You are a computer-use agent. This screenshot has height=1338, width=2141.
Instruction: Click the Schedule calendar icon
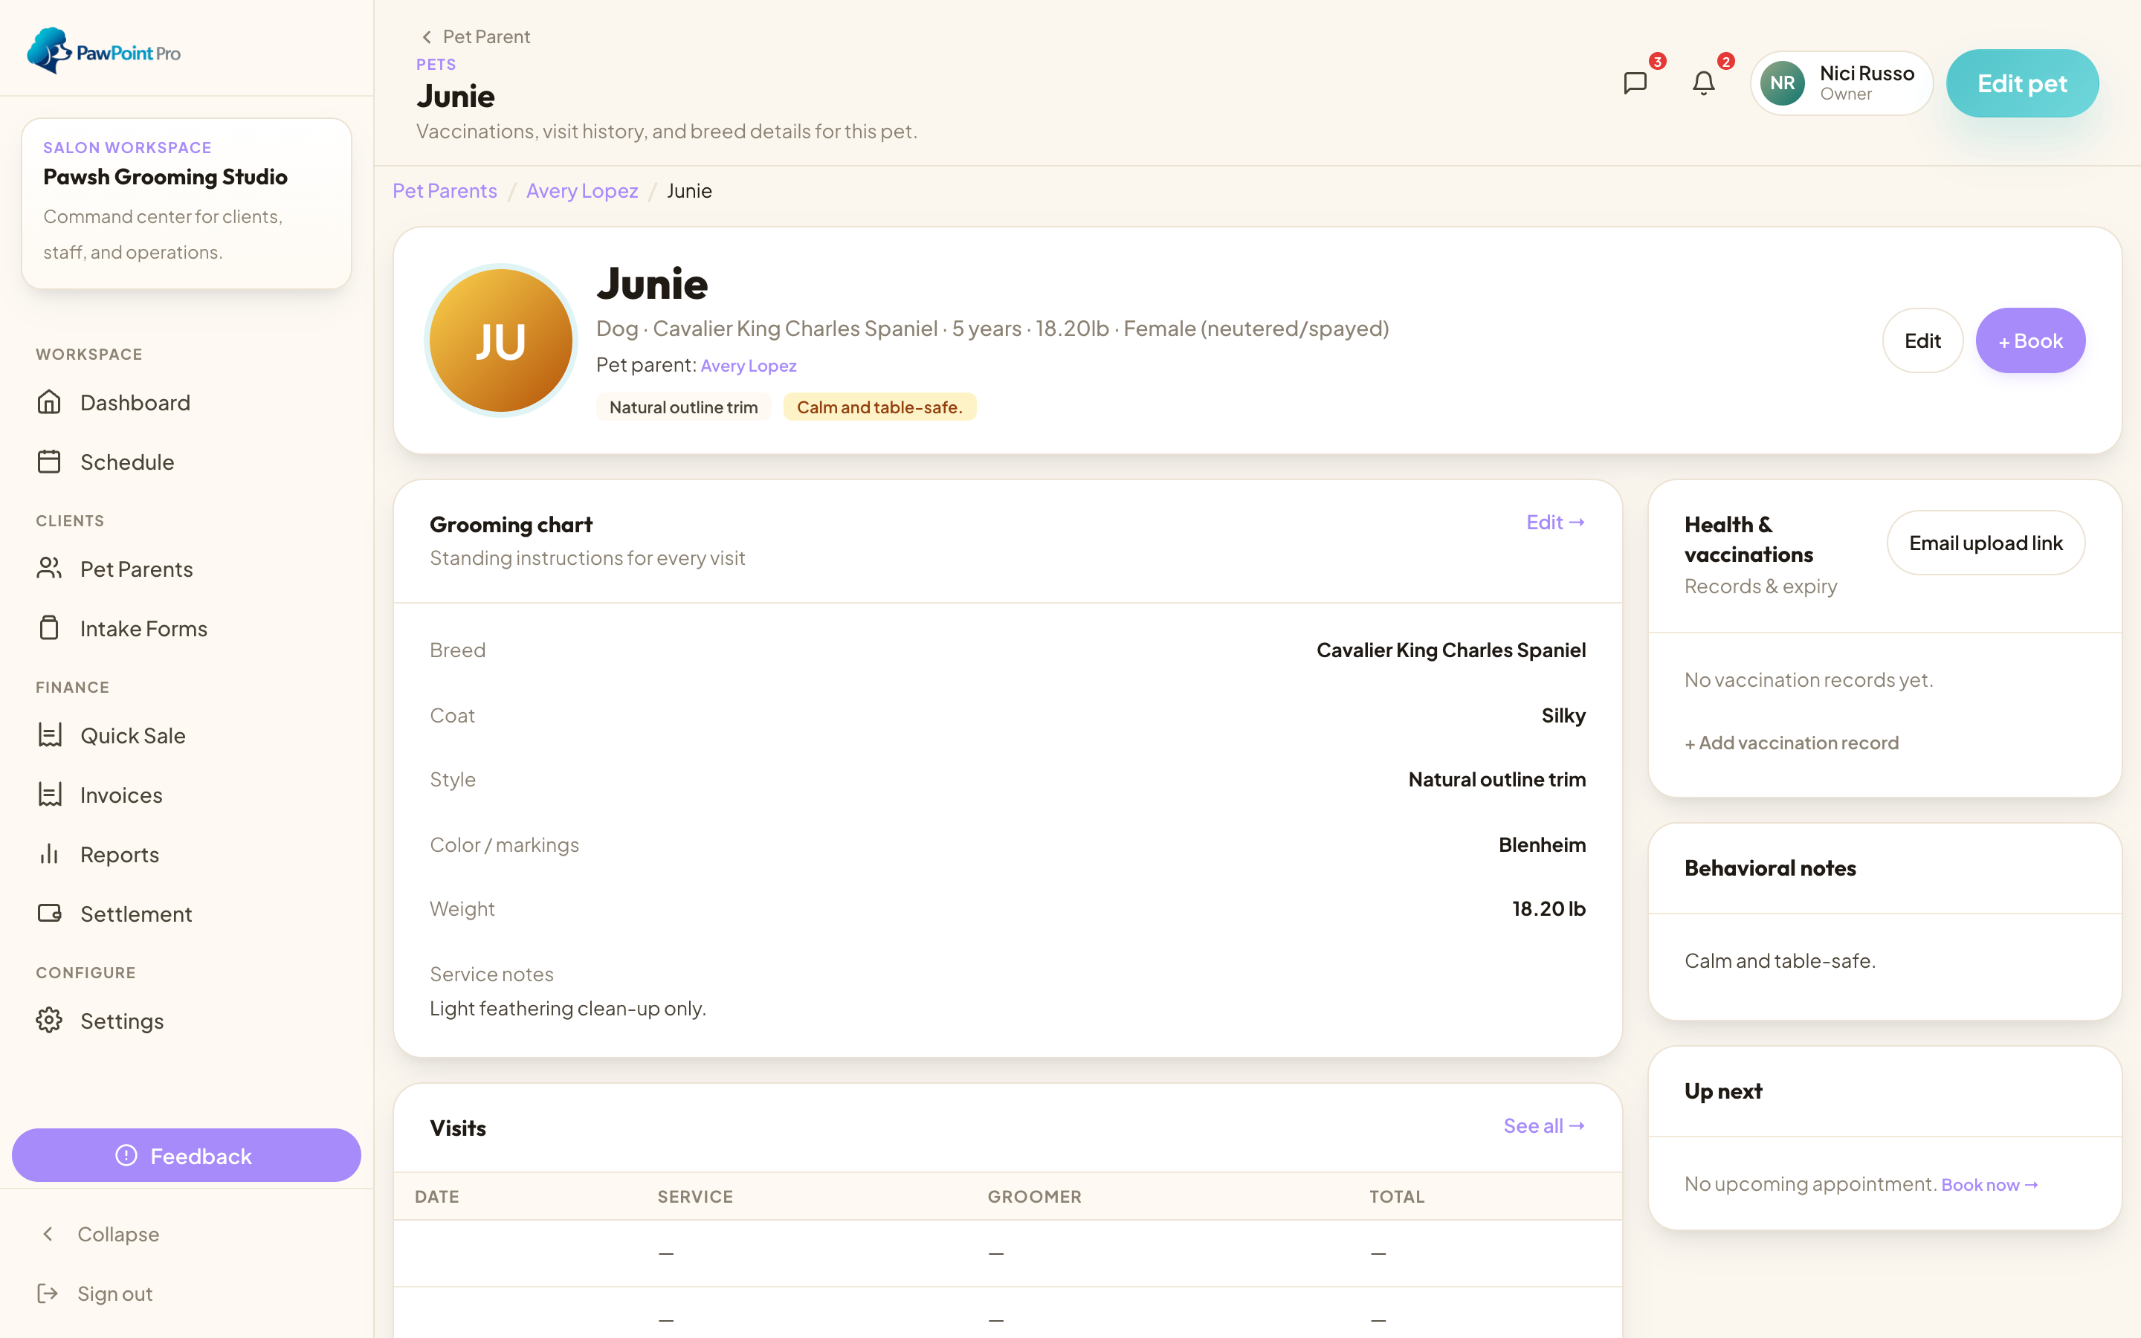tap(50, 462)
